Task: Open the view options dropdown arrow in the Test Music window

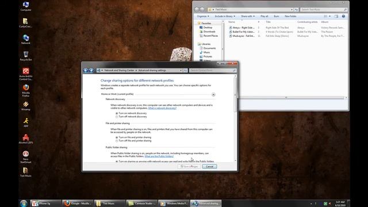Action: (x=329, y=16)
